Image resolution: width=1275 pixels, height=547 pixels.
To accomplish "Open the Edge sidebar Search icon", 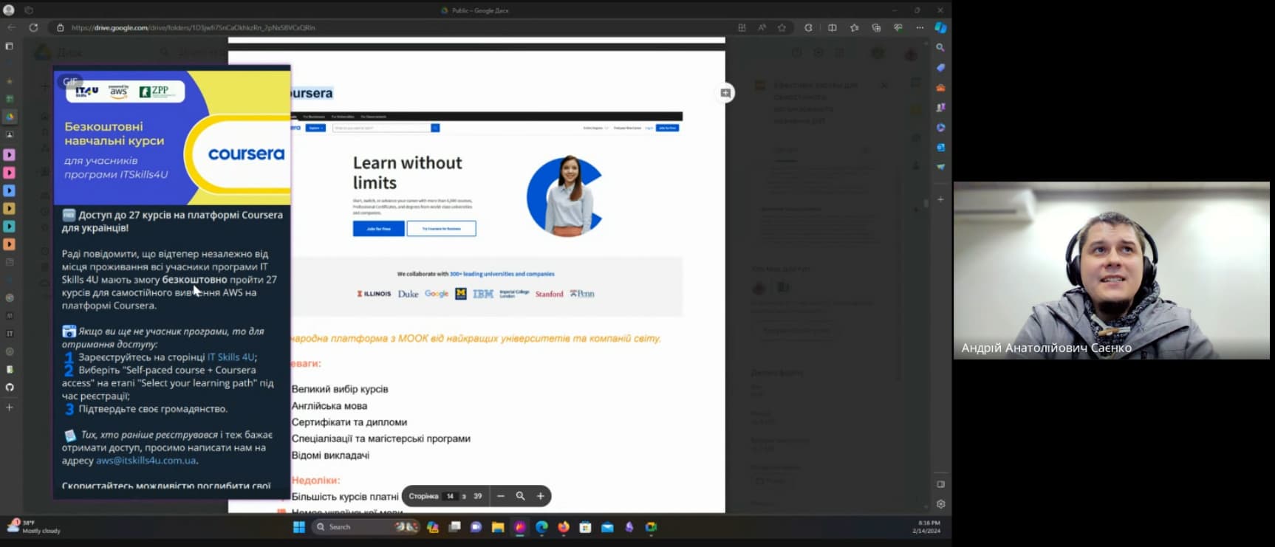I will coord(940,47).
